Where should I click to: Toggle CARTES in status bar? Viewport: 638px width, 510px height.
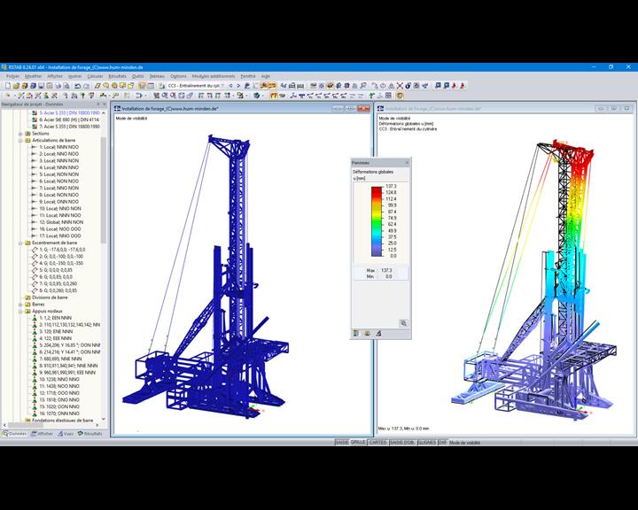tap(377, 443)
